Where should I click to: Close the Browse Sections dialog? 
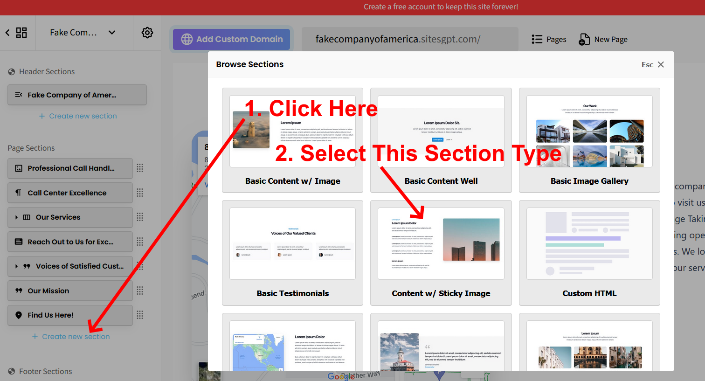(660, 64)
